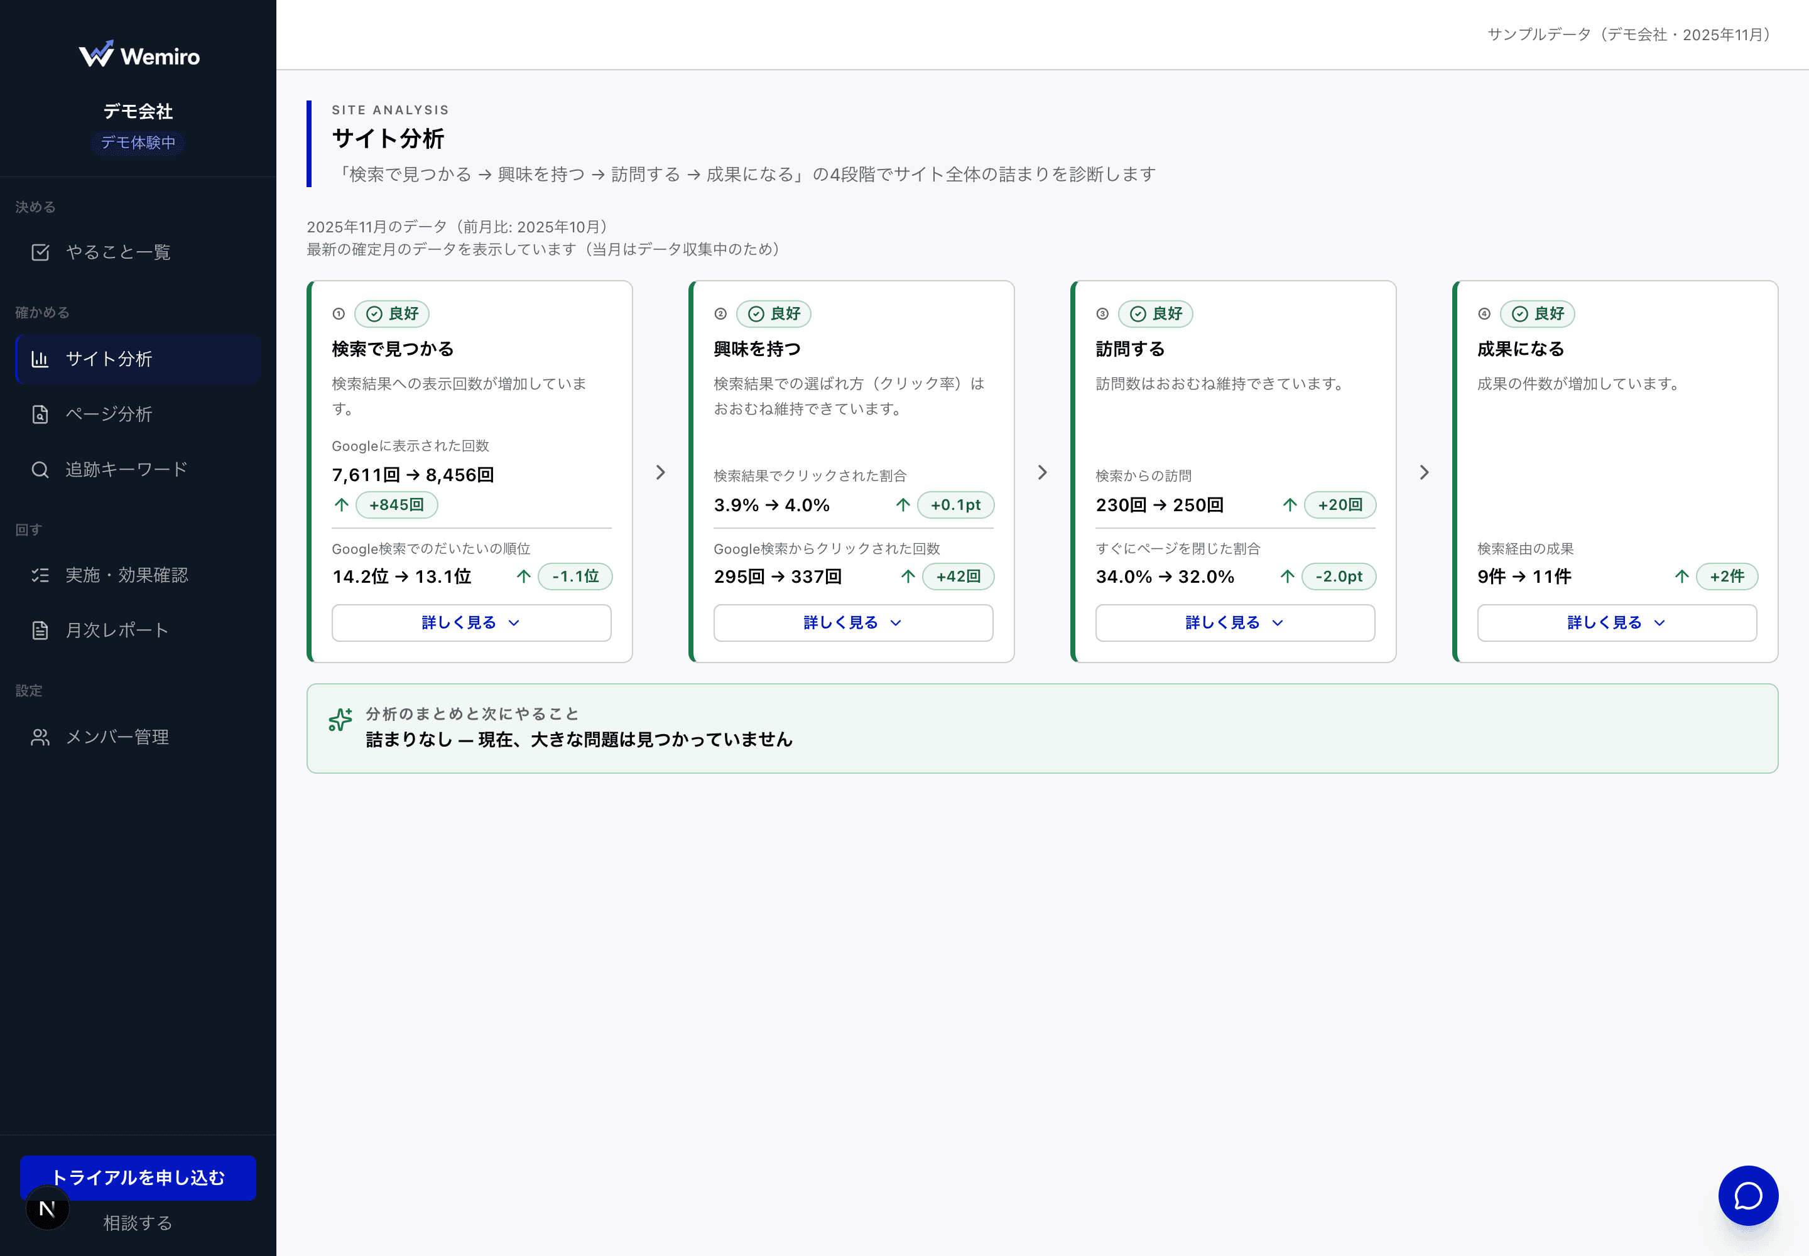Open 実施・効果確認 in the sidebar
The width and height of the screenshot is (1809, 1256).
tap(138, 575)
